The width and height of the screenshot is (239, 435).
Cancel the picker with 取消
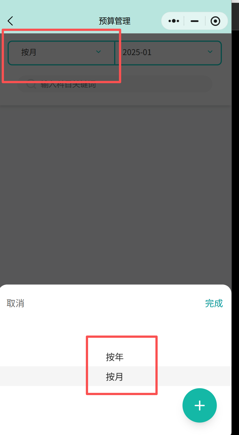tap(15, 303)
